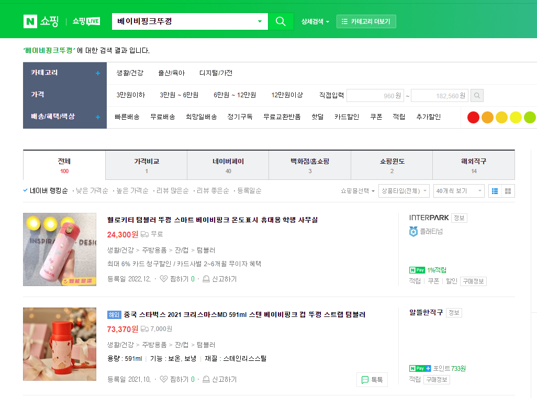
Task: Open 톡톡 chat button
Action: 372,380
